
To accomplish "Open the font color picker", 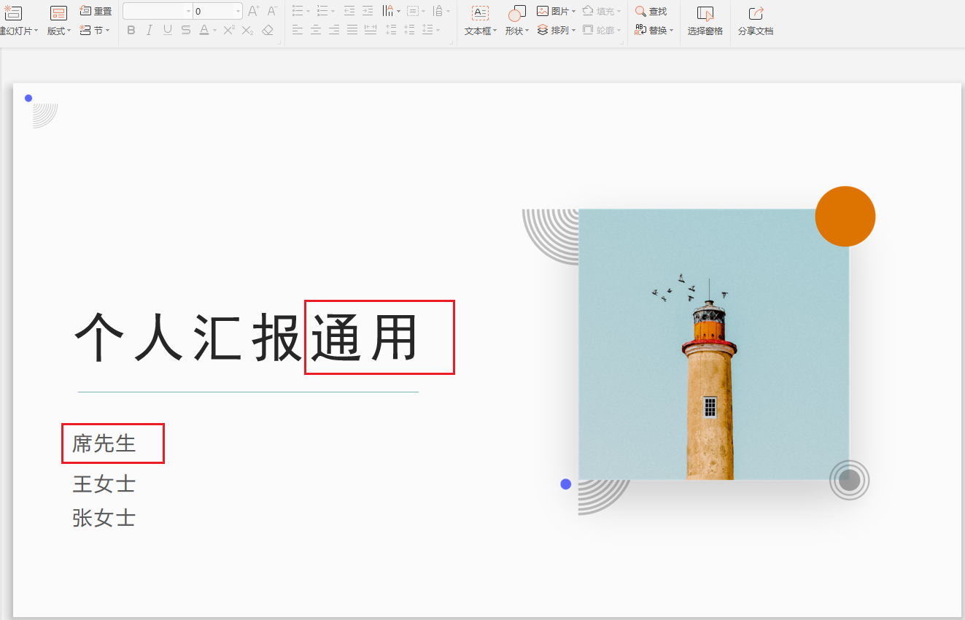I will 203,31.
